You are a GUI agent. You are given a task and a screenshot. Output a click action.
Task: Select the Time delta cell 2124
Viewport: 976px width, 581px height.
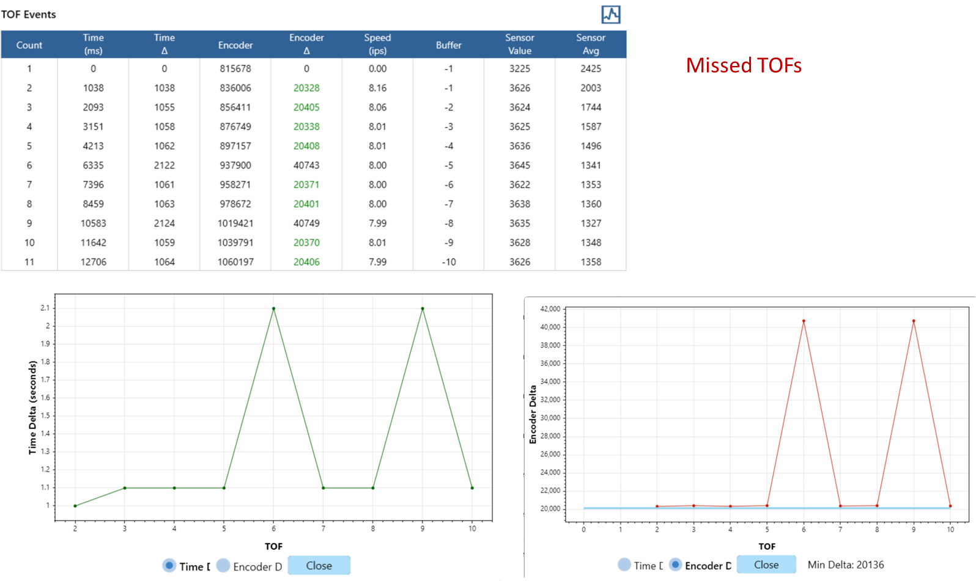point(165,223)
